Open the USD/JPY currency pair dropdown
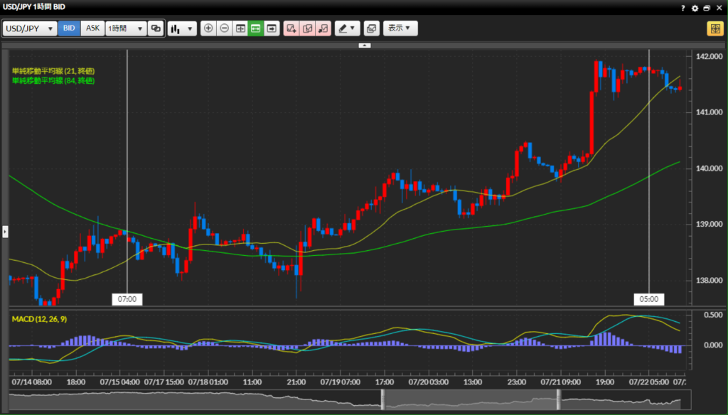The width and height of the screenshot is (728, 415). tap(30, 28)
